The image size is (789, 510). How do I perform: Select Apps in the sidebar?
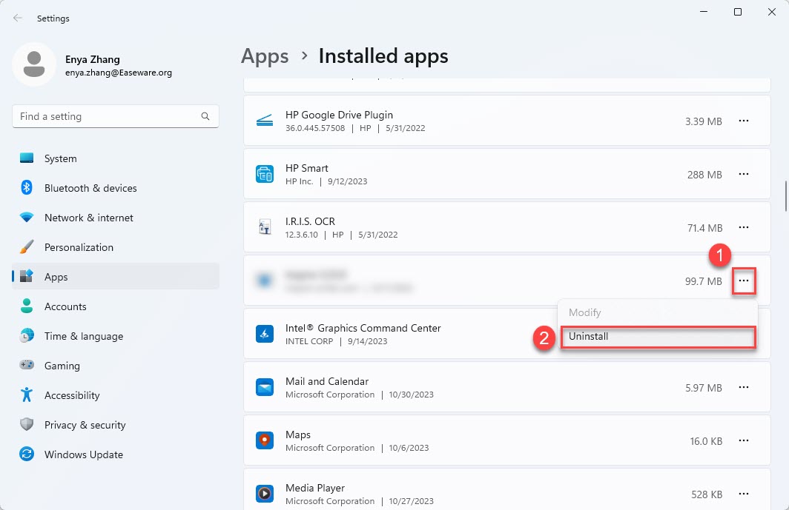coord(115,276)
